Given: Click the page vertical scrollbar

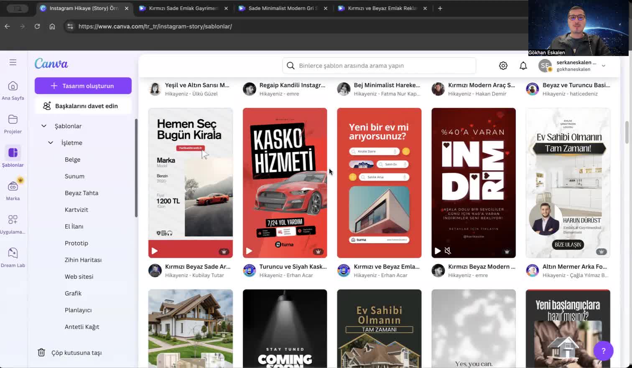Looking at the screenshot, I should (x=626, y=132).
